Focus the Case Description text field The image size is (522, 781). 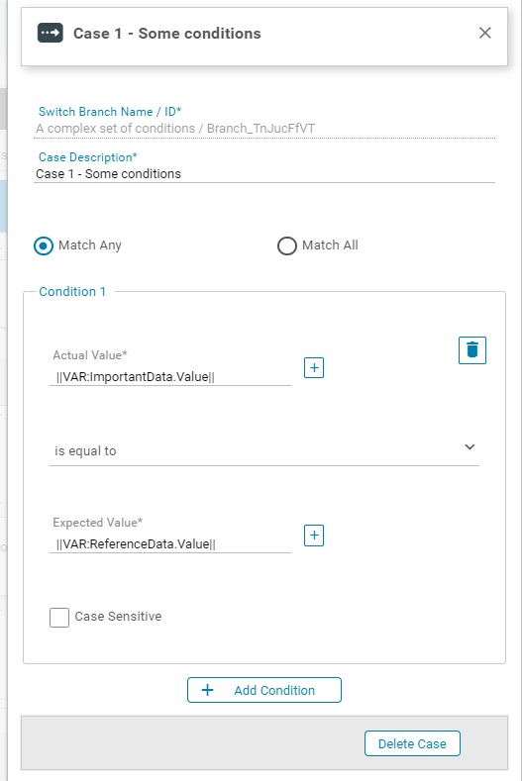264,174
